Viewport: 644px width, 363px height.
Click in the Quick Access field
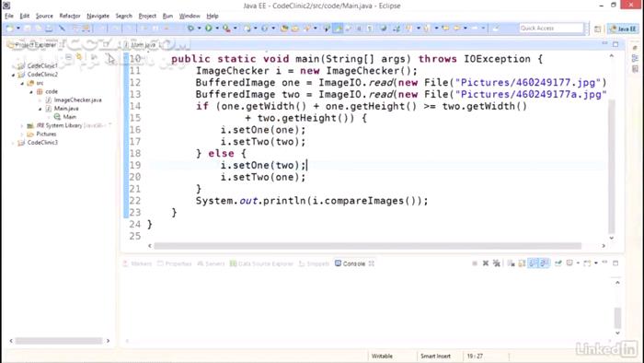551,28
